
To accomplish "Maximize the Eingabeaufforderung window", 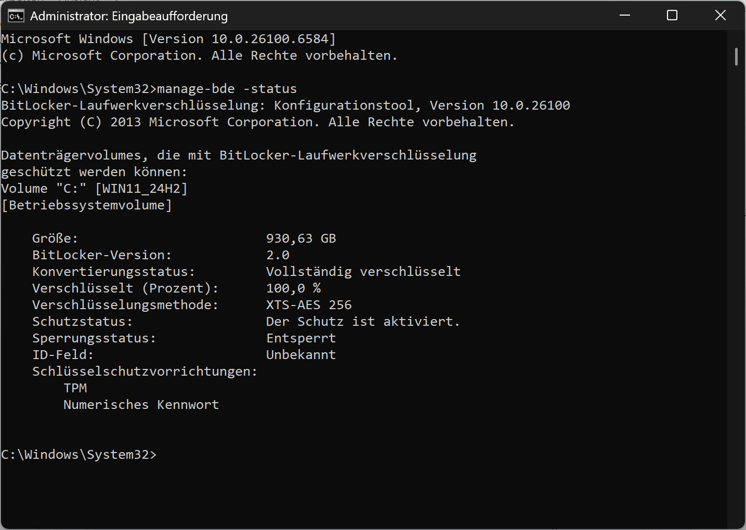I will pyautogui.click(x=672, y=16).
